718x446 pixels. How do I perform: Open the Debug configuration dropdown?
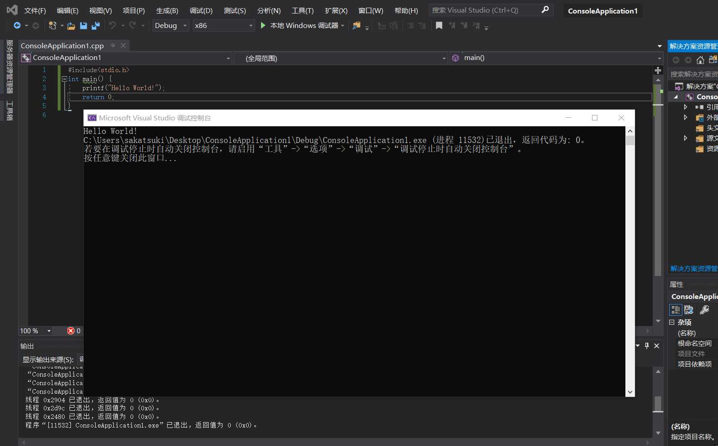(x=171, y=26)
